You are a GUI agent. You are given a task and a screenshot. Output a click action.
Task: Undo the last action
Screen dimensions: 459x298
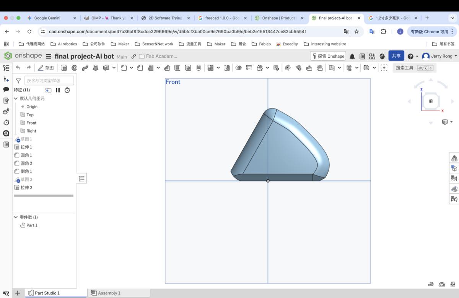pyautogui.click(x=18, y=68)
